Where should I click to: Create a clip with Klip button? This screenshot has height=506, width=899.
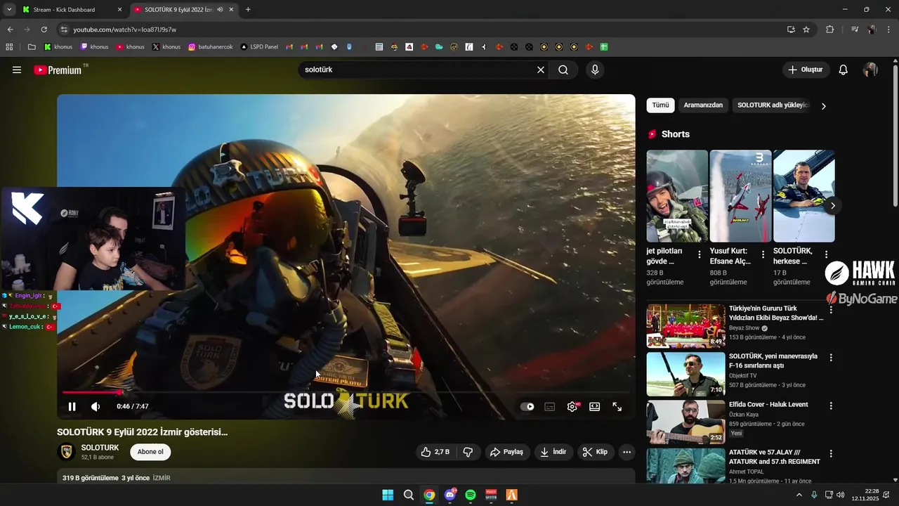[x=596, y=452]
